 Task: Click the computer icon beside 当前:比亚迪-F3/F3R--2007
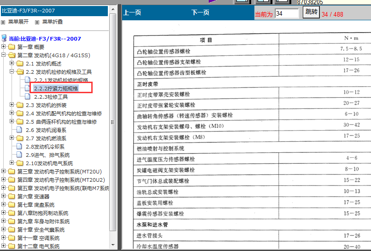pos(4,38)
